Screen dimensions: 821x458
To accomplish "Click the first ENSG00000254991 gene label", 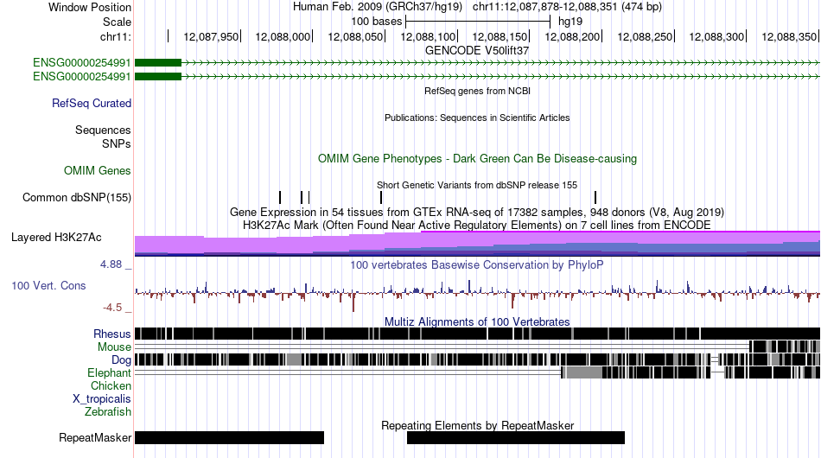I will point(82,63).
